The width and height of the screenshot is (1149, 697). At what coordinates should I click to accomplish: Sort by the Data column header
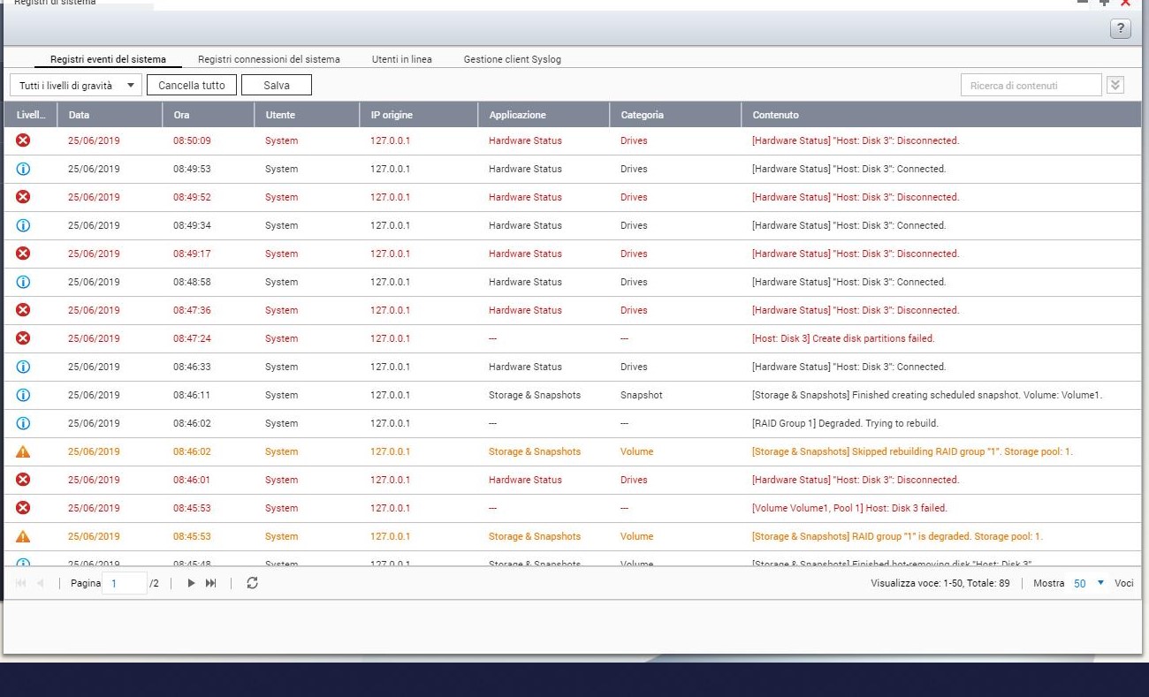tap(80, 115)
